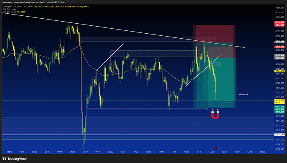Click the 09:30 time axis label

click(x=85, y=152)
